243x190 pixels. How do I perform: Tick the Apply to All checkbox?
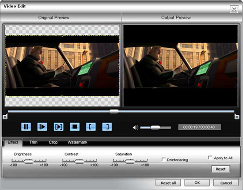pyautogui.click(x=210, y=158)
